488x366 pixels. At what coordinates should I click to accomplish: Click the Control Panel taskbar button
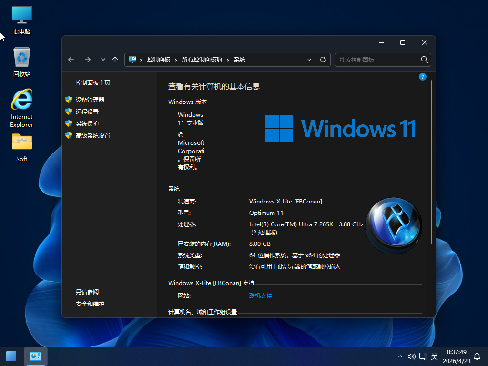(35, 356)
